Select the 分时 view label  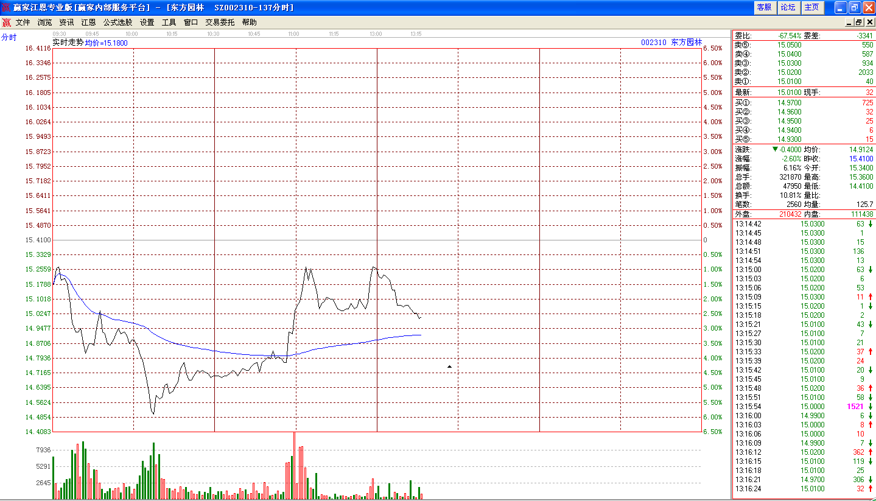(x=9, y=37)
